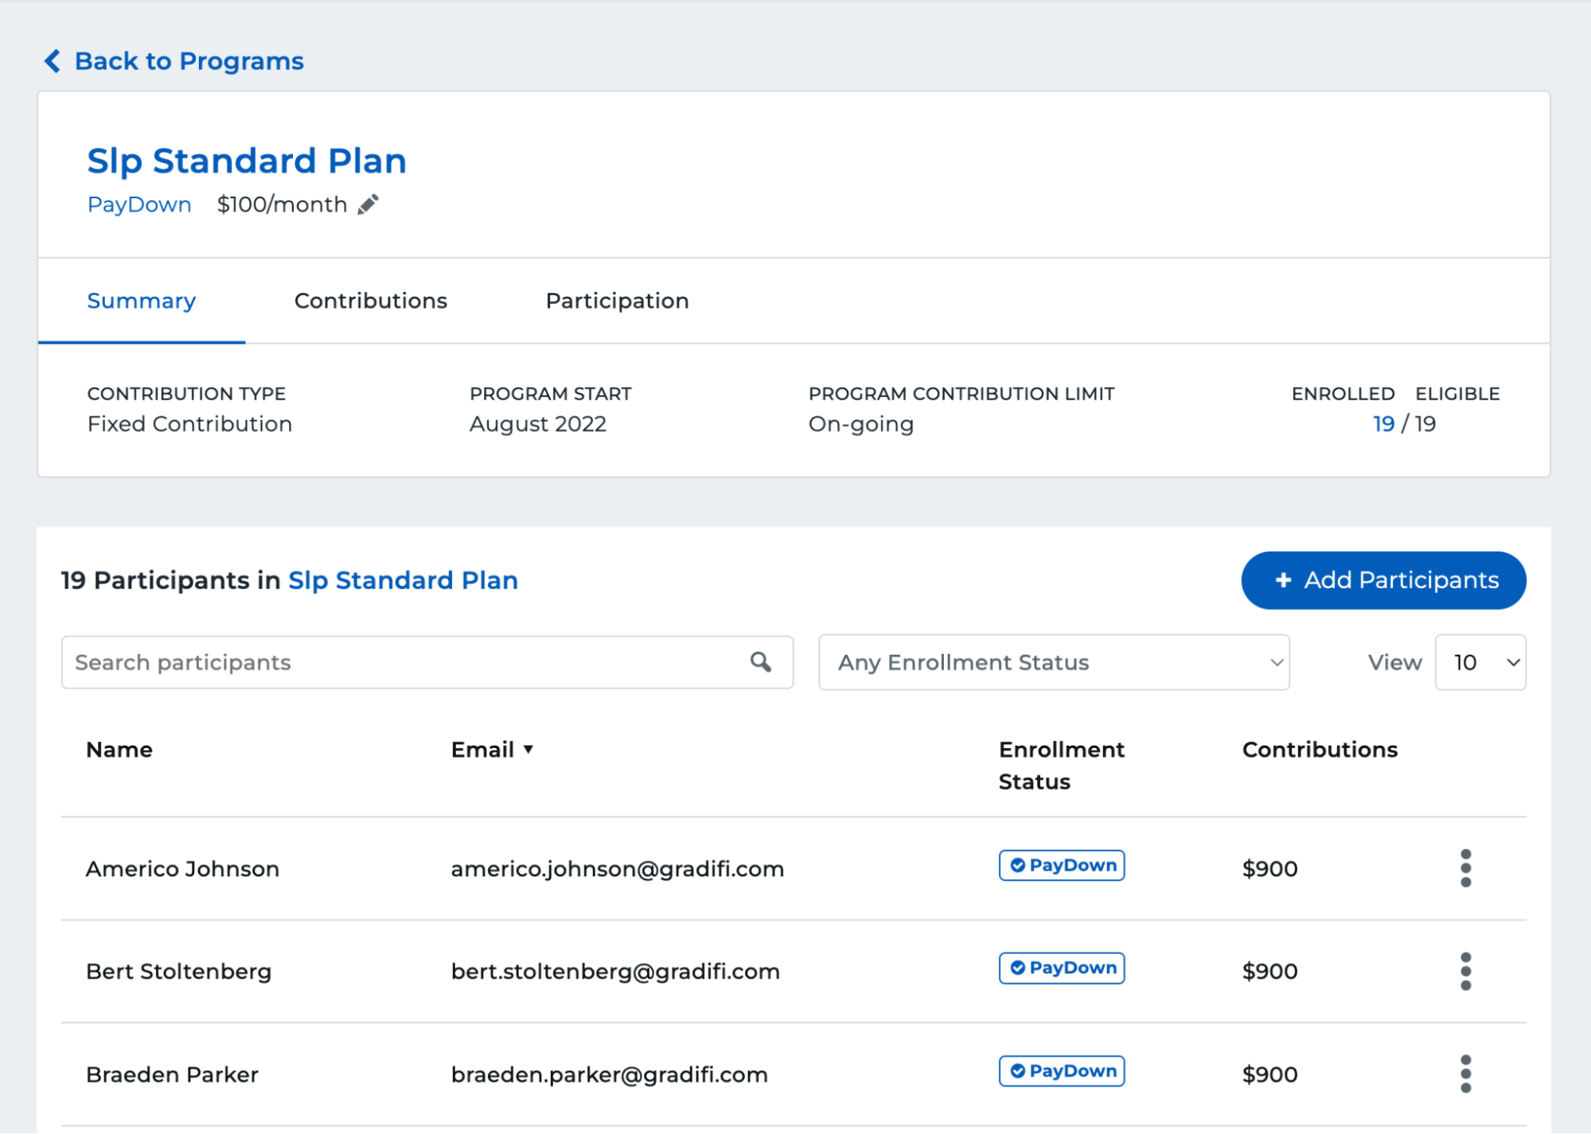The height and width of the screenshot is (1134, 1591).
Task: Switch to the Summary tab
Action: 142,301
